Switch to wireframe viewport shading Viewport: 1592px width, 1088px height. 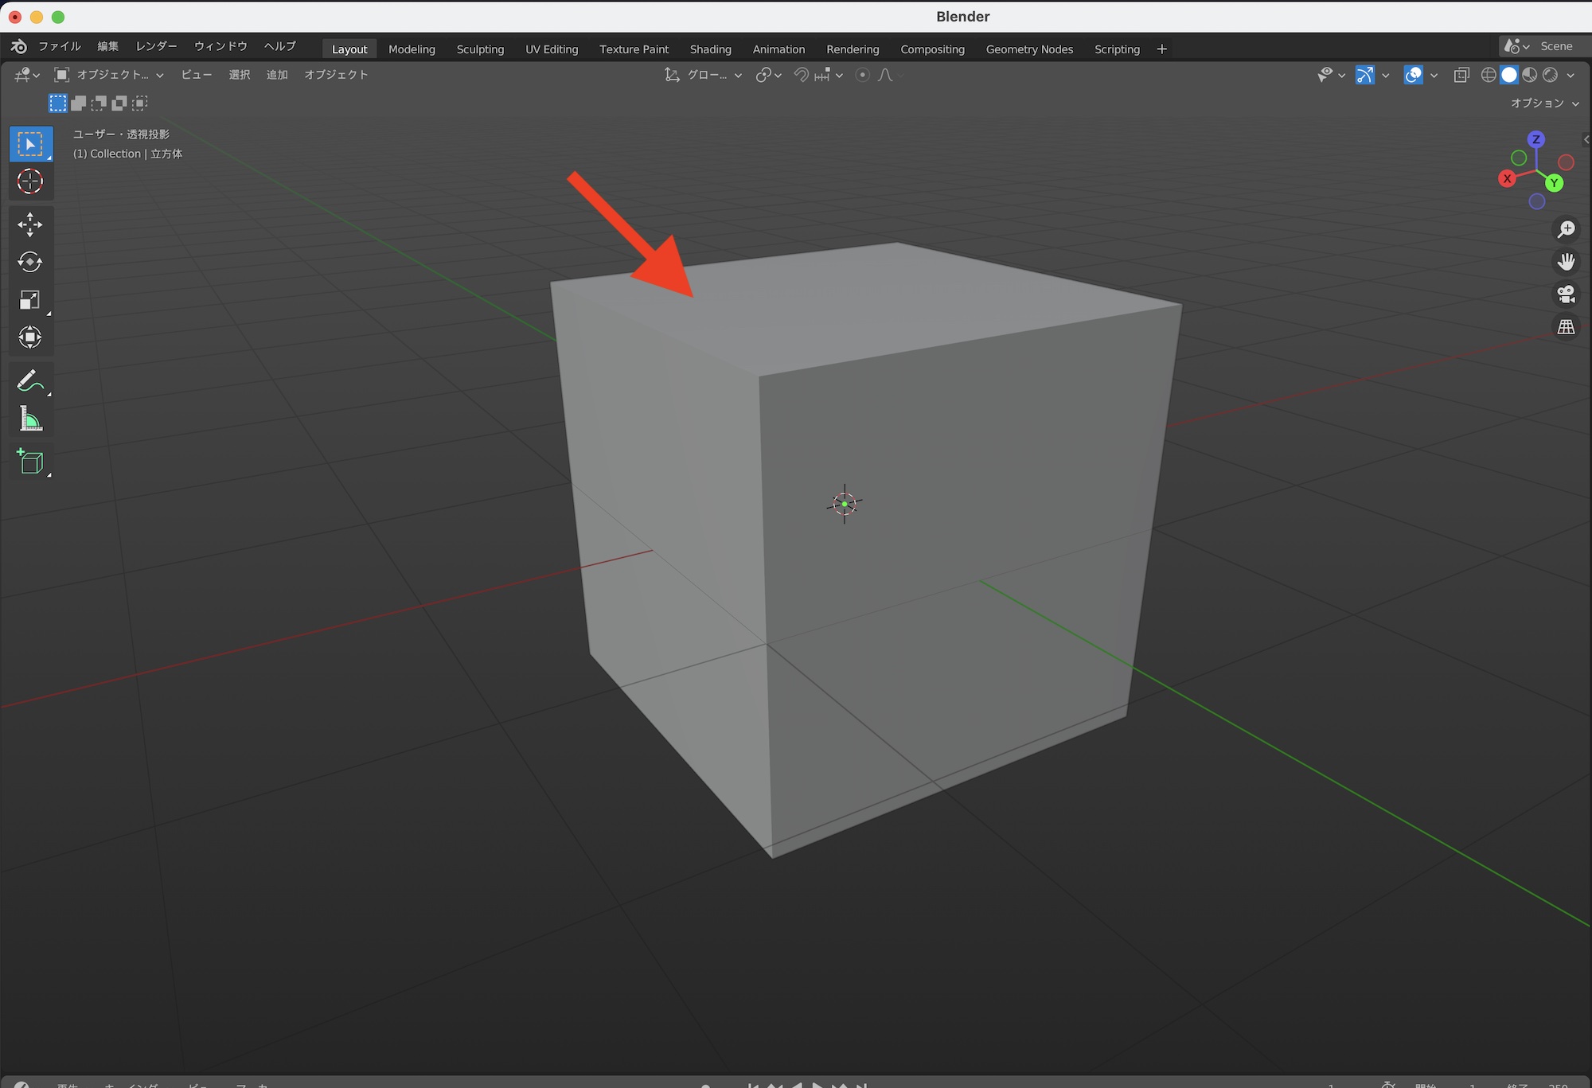click(x=1488, y=75)
